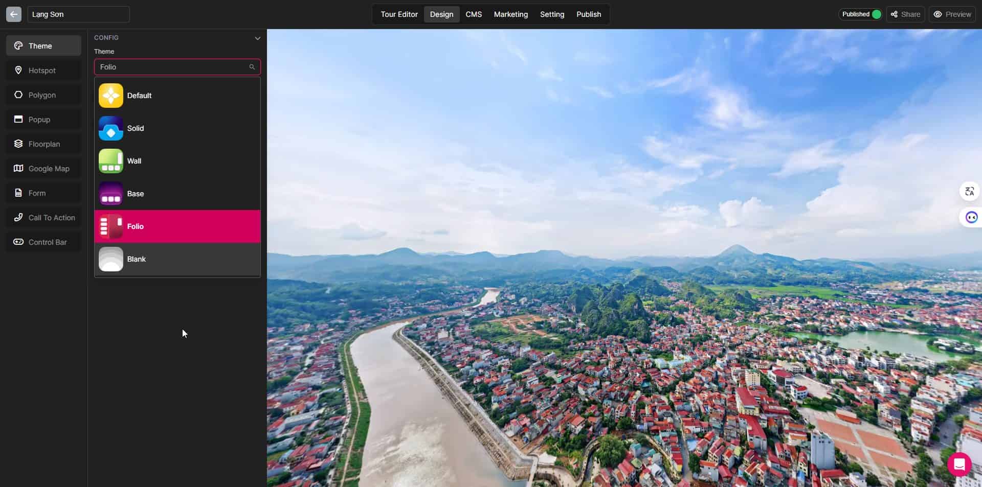Open the Floorplan sidebar item
Image resolution: width=982 pixels, height=487 pixels.
click(x=43, y=144)
